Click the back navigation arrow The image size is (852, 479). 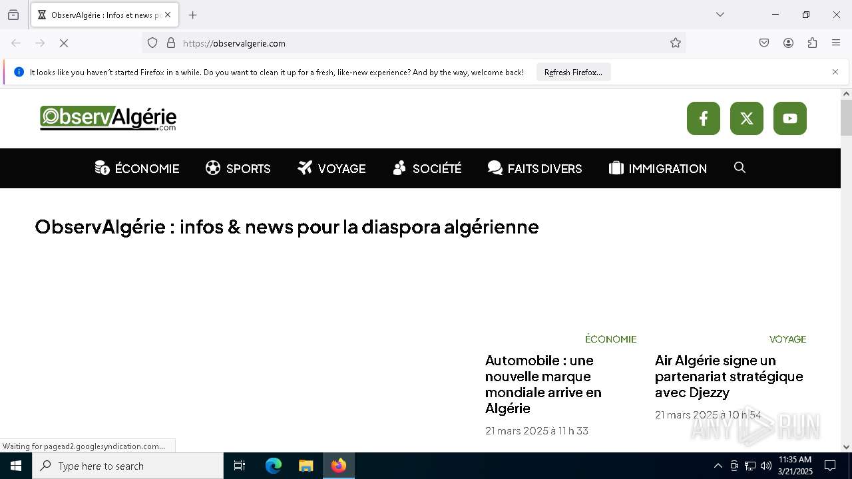pyautogui.click(x=16, y=43)
